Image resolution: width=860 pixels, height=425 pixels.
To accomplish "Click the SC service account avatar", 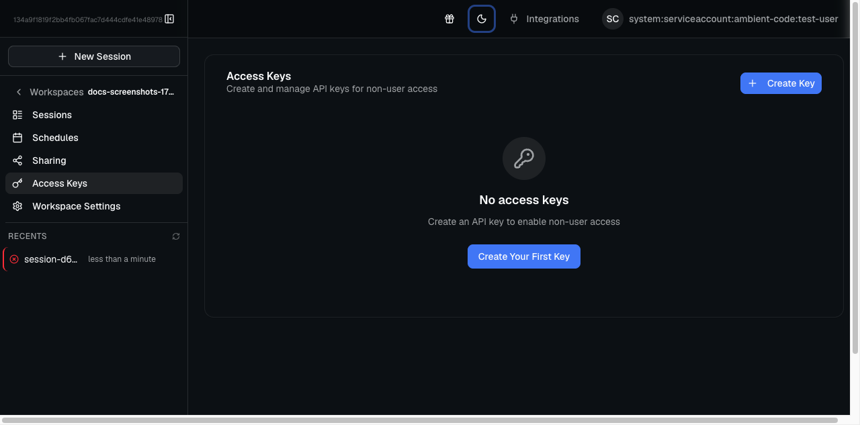I will click(612, 19).
